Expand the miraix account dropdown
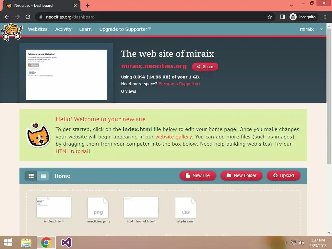332x249 pixels. pos(311,29)
